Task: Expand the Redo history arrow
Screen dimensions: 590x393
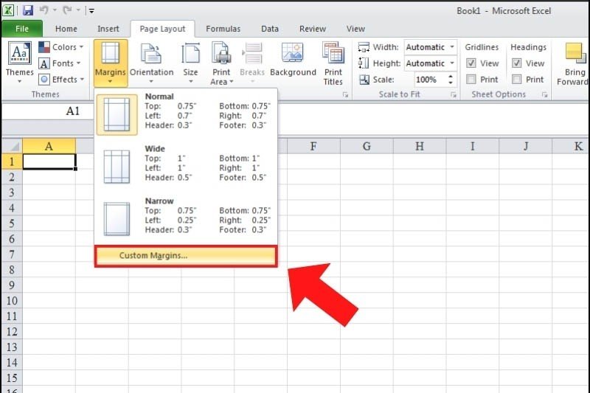Action: pos(78,10)
